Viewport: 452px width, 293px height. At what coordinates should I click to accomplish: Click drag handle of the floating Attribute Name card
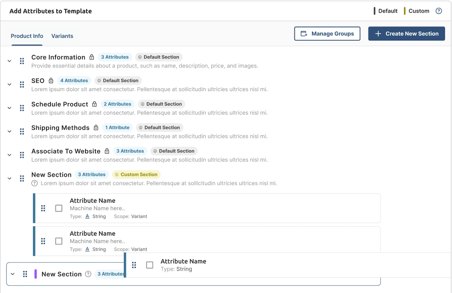(x=134, y=265)
